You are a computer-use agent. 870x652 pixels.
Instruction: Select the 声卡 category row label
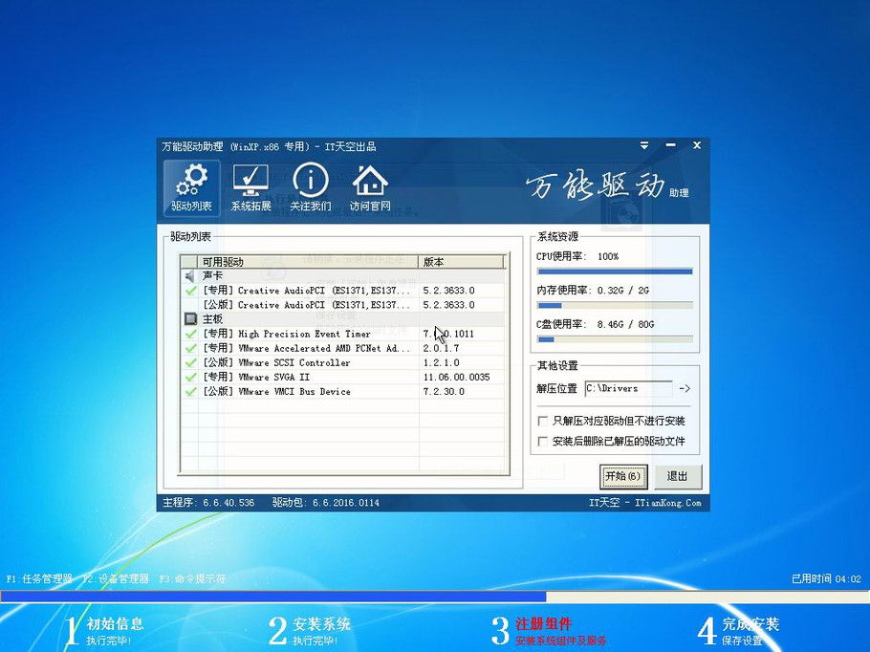tap(212, 275)
